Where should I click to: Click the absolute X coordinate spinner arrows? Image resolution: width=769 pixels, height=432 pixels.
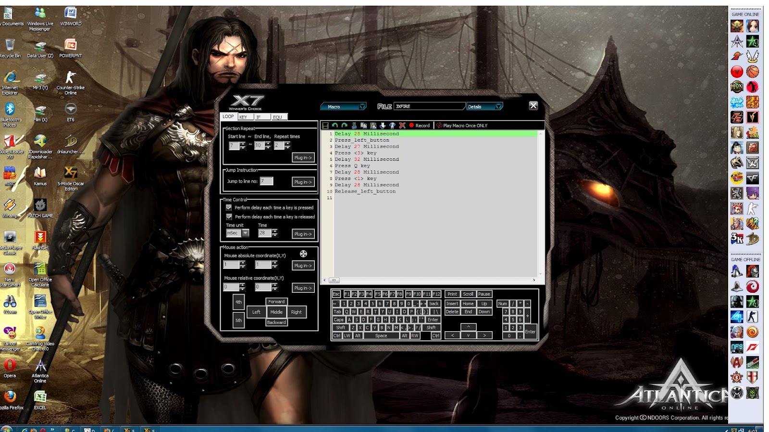coord(243,264)
